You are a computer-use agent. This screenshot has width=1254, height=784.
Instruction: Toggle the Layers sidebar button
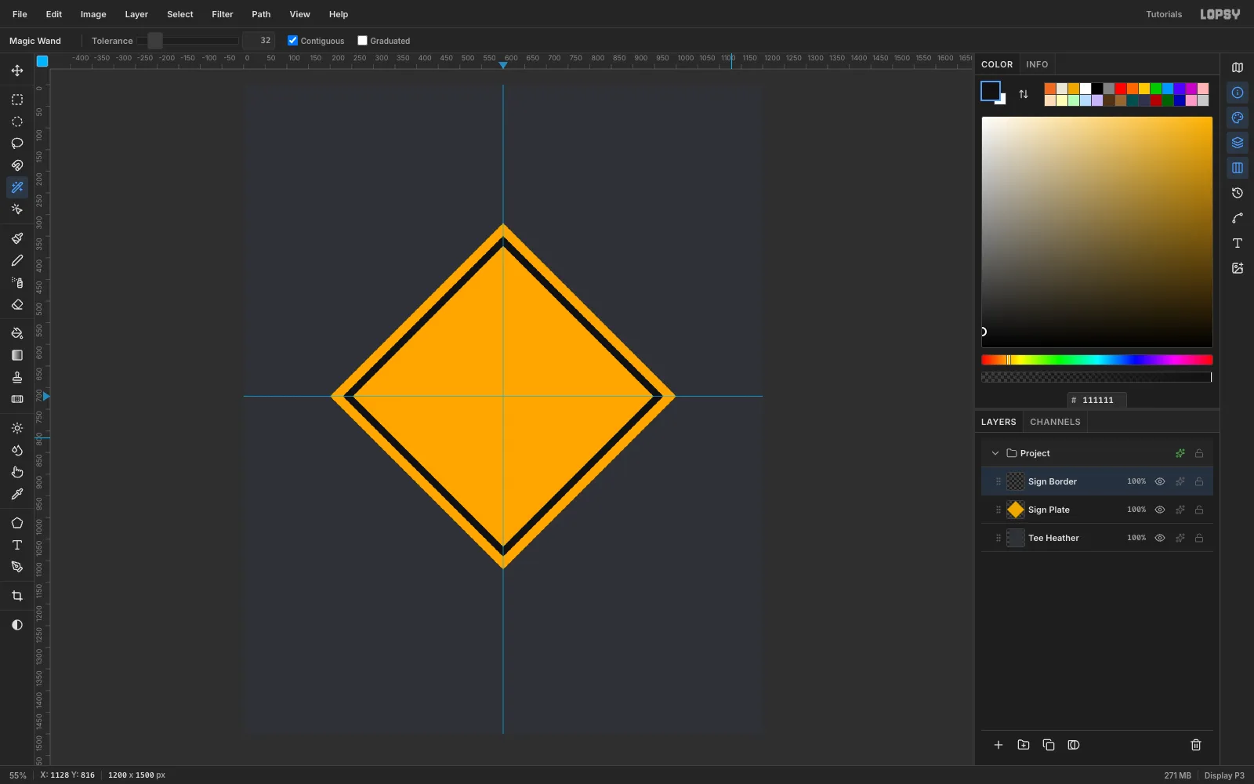click(1238, 143)
